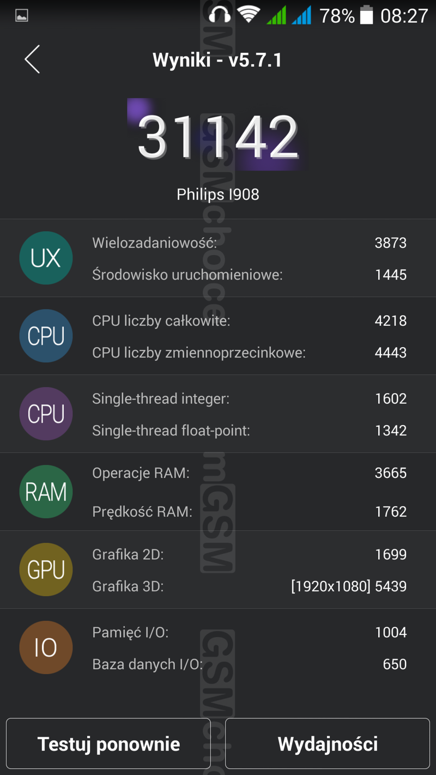Tap the Wi-Fi status icon

[x=249, y=15]
